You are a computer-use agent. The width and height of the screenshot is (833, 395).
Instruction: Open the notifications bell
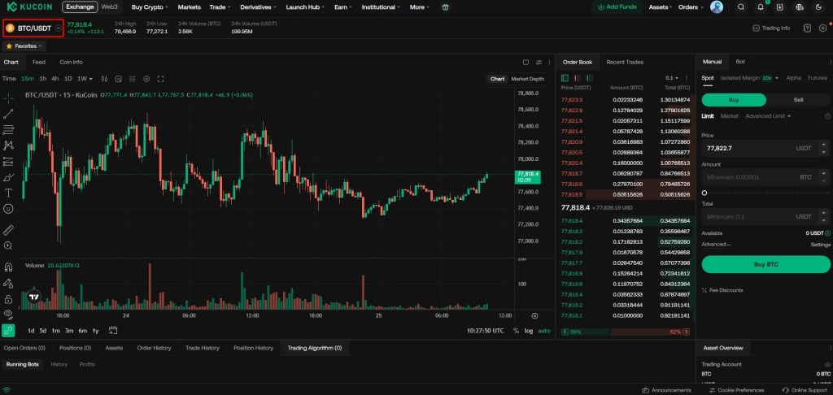tap(761, 7)
